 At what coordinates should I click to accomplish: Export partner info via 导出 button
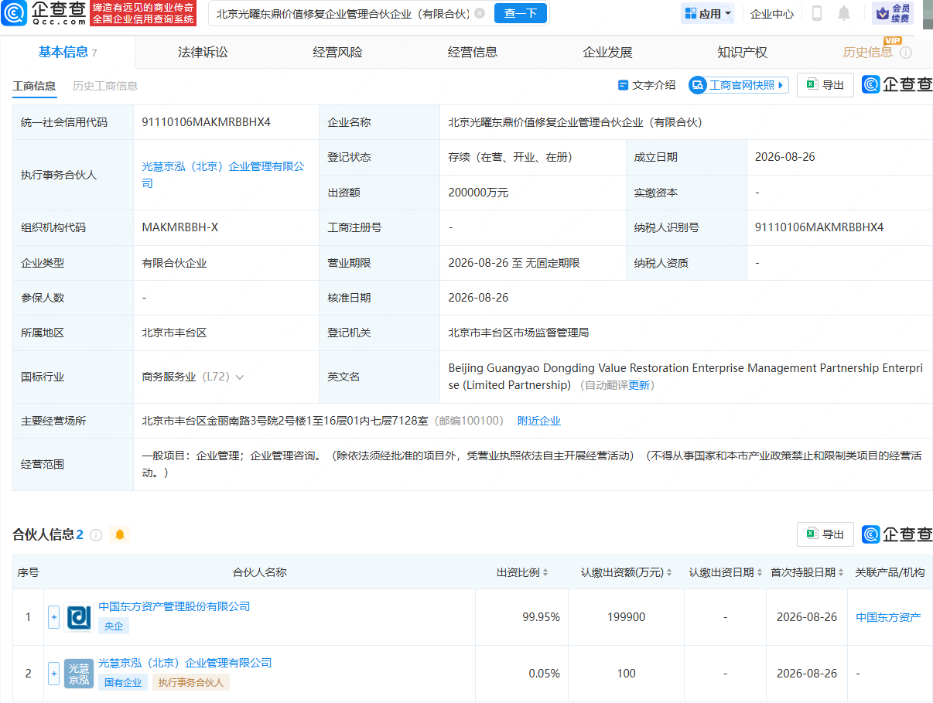pyautogui.click(x=825, y=534)
